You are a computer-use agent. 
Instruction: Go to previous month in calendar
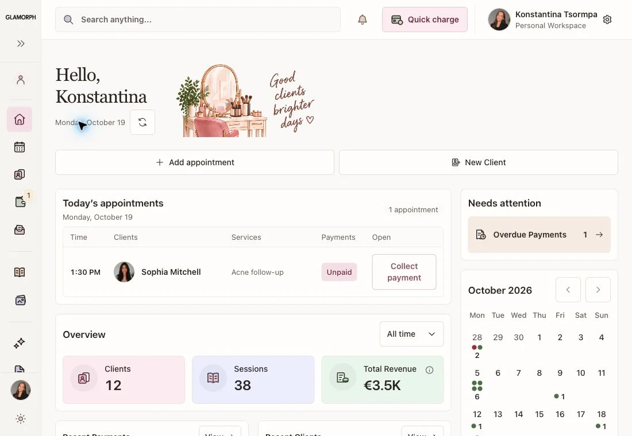[568, 290]
